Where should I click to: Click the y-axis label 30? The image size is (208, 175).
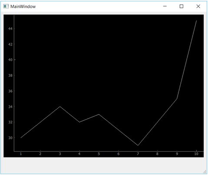click(10, 138)
